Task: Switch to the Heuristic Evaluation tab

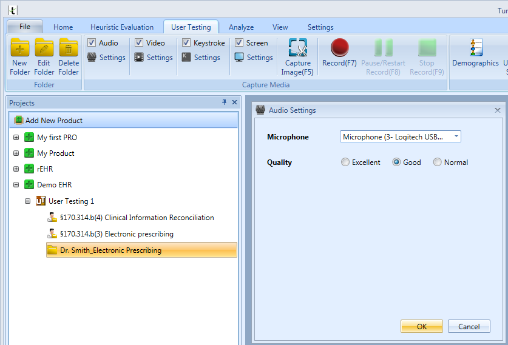Action: [x=122, y=27]
